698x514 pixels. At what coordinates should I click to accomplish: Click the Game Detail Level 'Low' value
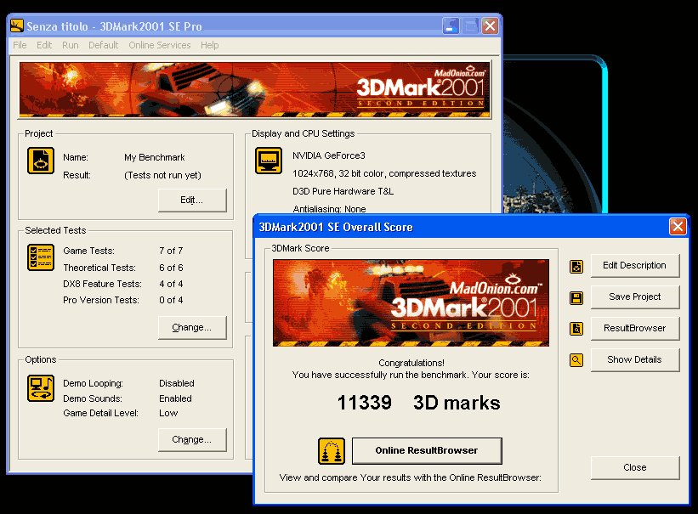168,414
